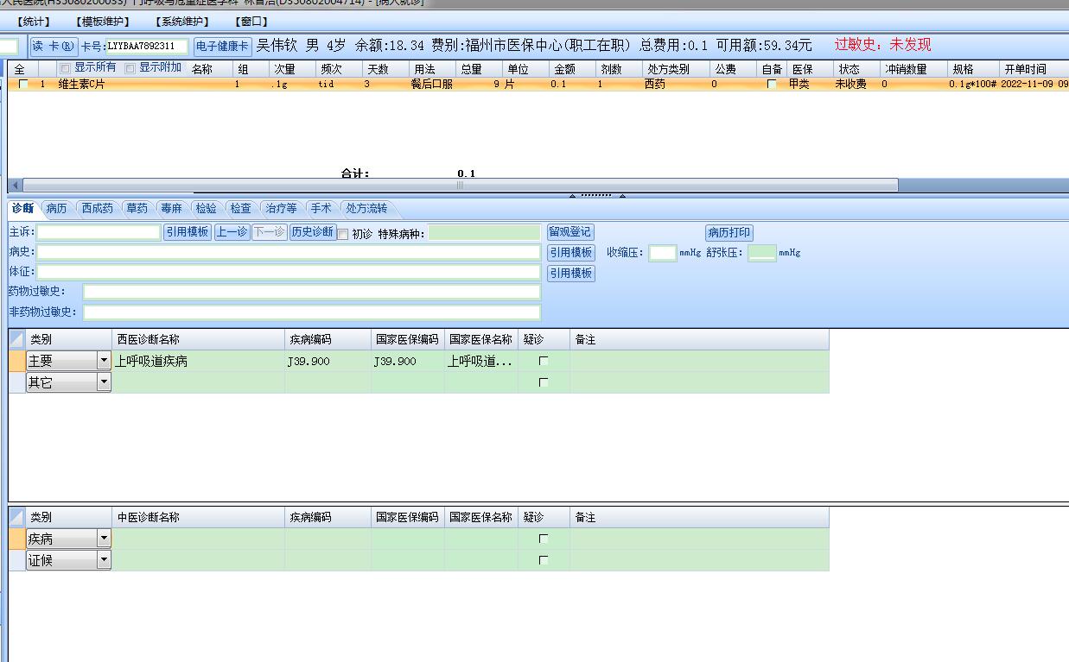Click the horizontal scrollbar of prescription list

(460, 185)
